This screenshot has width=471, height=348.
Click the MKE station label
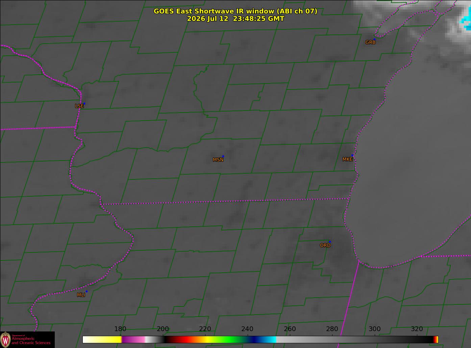tap(347, 159)
